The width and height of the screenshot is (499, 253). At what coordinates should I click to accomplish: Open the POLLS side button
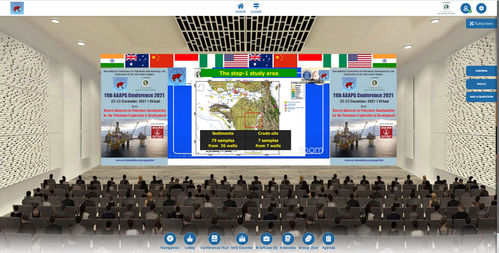pyautogui.click(x=481, y=84)
